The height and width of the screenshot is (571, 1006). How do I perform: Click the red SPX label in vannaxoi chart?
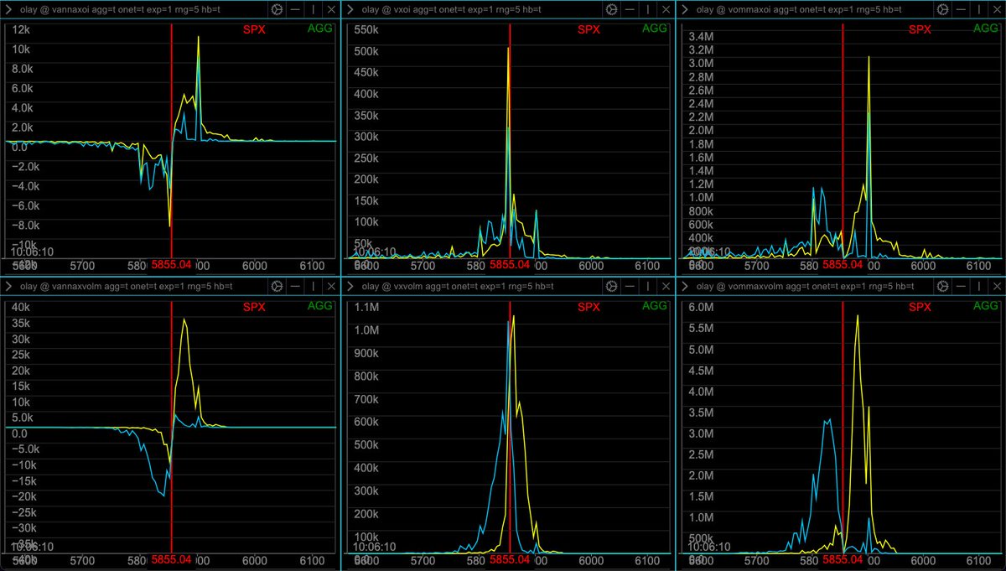click(253, 29)
